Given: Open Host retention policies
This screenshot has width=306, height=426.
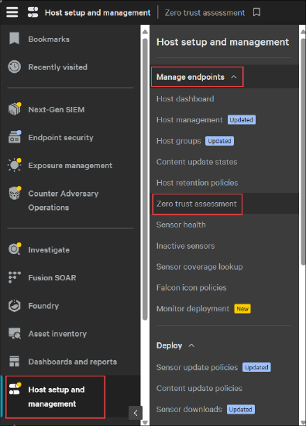Looking at the screenshot, I should click(x=197, y=183).
